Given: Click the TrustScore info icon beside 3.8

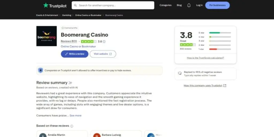Looking at the screenshot, I should [x=104, y=41].
